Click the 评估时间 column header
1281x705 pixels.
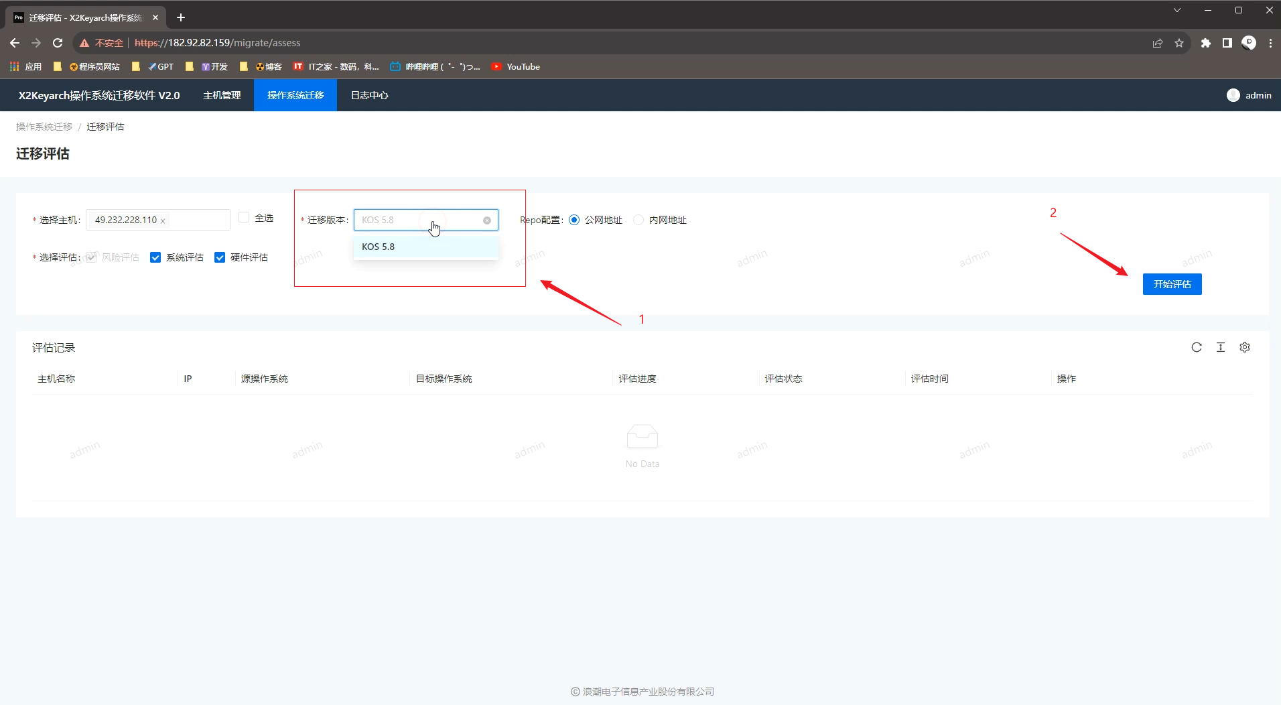[x=930, y=379]
